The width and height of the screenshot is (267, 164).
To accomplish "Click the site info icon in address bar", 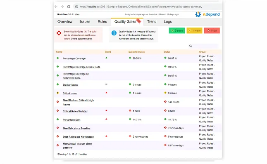I will 76,7.
